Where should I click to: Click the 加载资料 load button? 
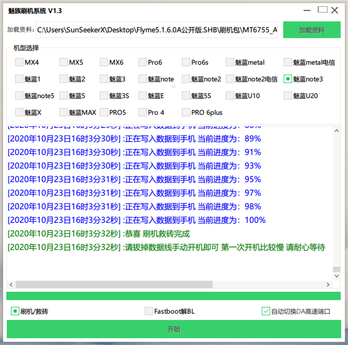[312, 30]
